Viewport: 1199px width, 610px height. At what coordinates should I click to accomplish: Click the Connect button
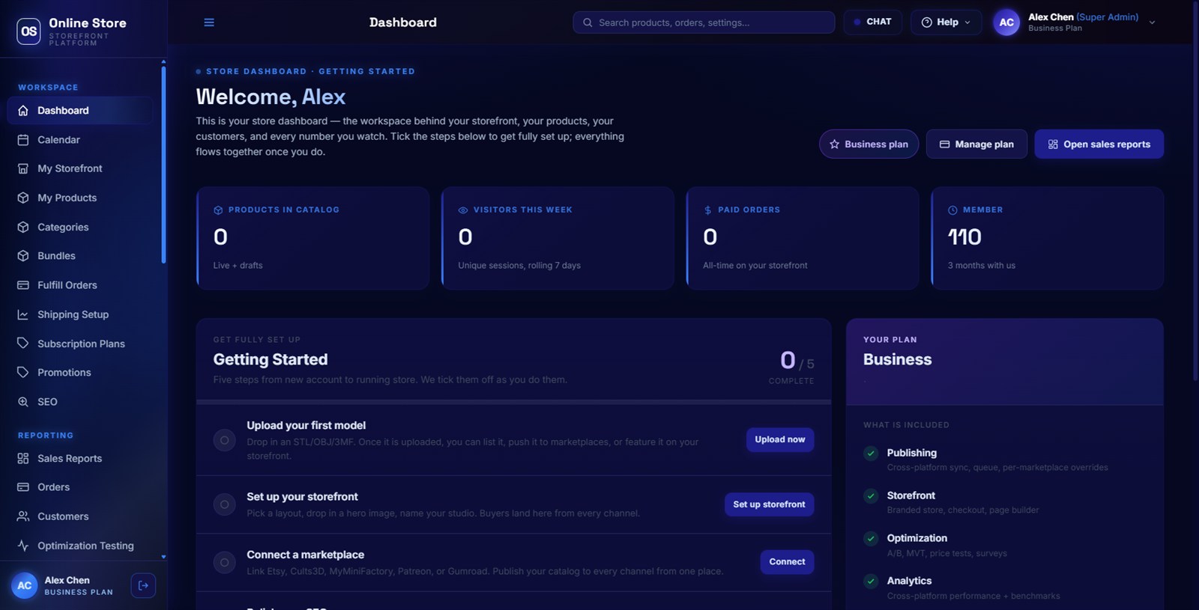tap(787, 562)
